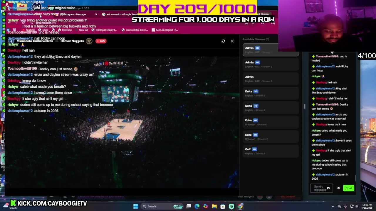376x211 pixels.
Task: Open chat settings gear icon
Action: pyautogui.click(x=338, y=188)
